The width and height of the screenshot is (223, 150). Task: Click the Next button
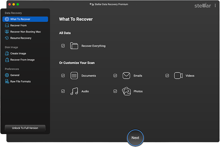point(135,138)
